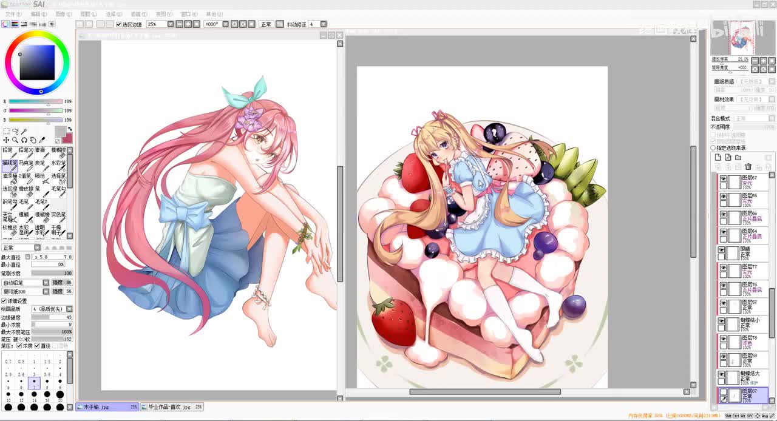The height and width of the screenshot is (421, 777).
Task: Show the RGB slider panel
Action: pyautogui.click(x=15, y=24)
